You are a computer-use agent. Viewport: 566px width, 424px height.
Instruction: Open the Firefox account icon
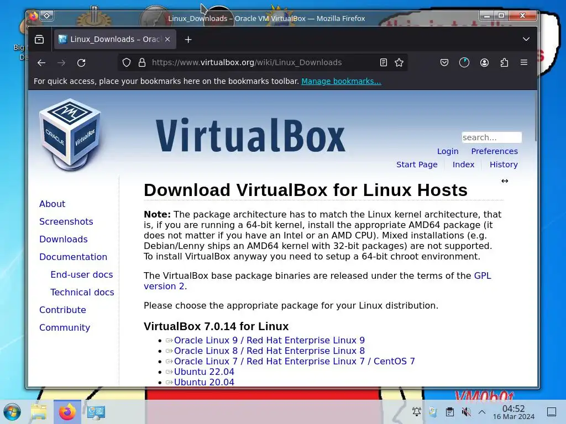point(484,62)
